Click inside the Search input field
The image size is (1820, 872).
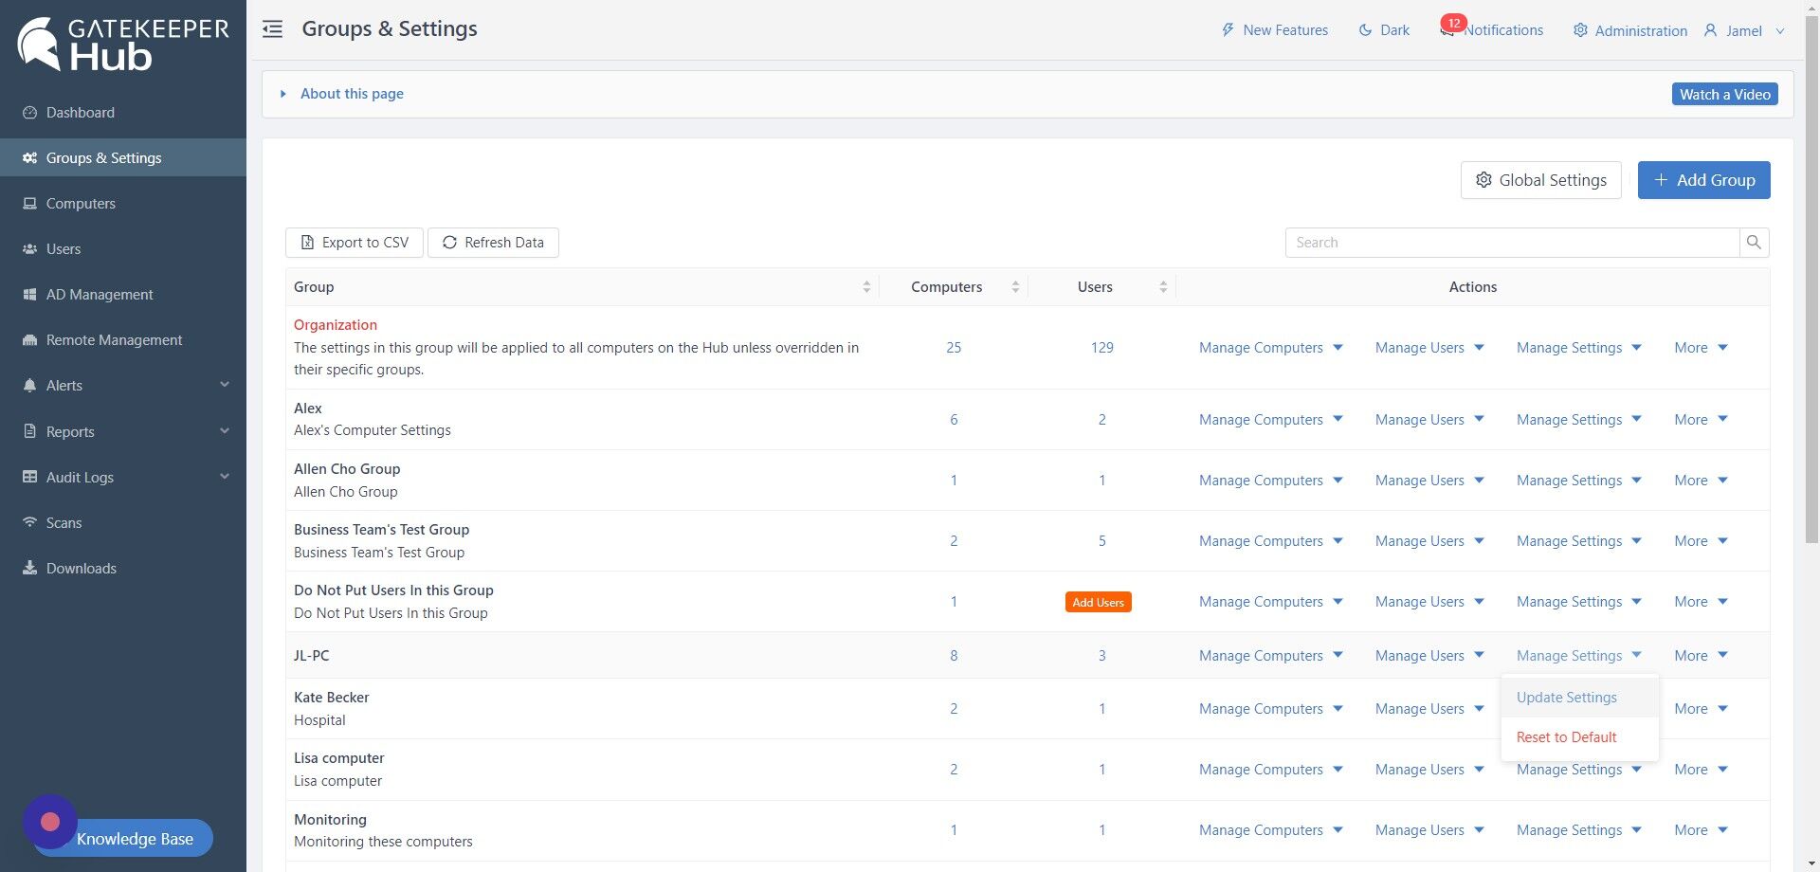click(x=1512, y=243)
